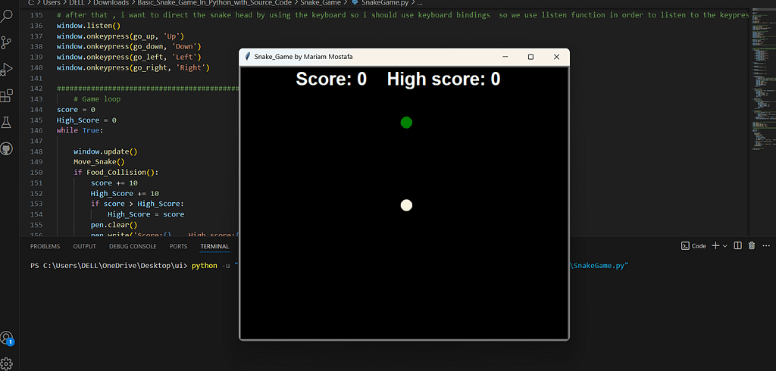
Task: Split the terminal panel
Action: (737, 246)
